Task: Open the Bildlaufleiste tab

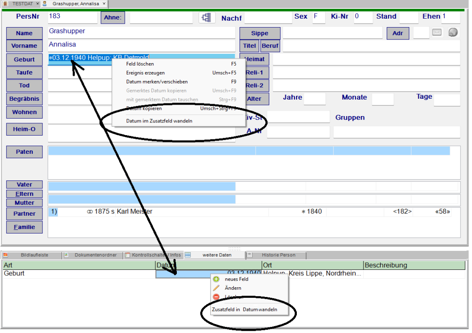Action: [34, 255]
